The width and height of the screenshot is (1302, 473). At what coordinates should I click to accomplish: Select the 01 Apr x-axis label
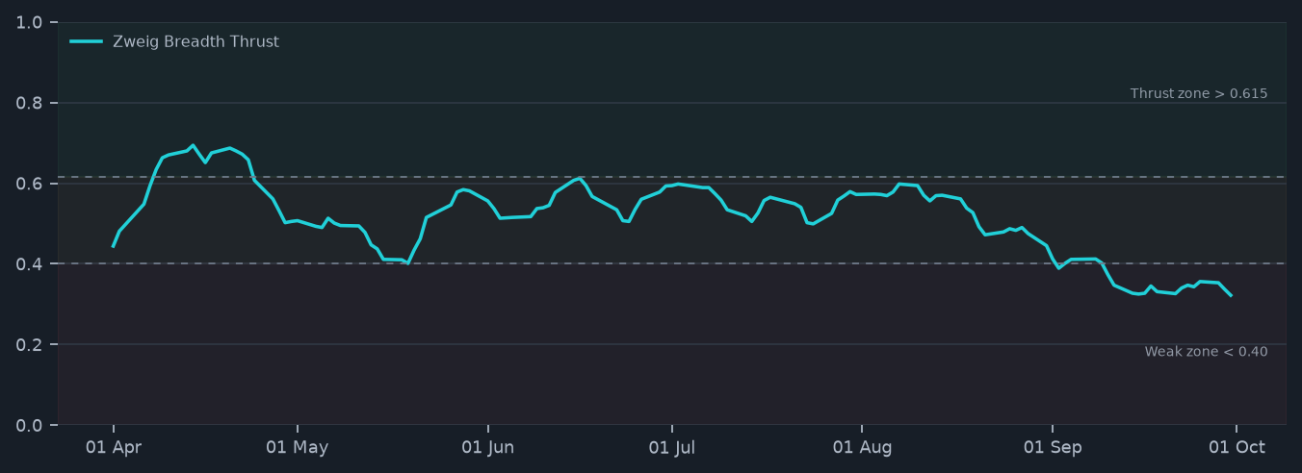(114, 447)
